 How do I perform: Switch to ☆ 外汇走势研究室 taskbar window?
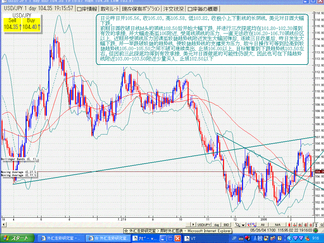coord(108,239)
